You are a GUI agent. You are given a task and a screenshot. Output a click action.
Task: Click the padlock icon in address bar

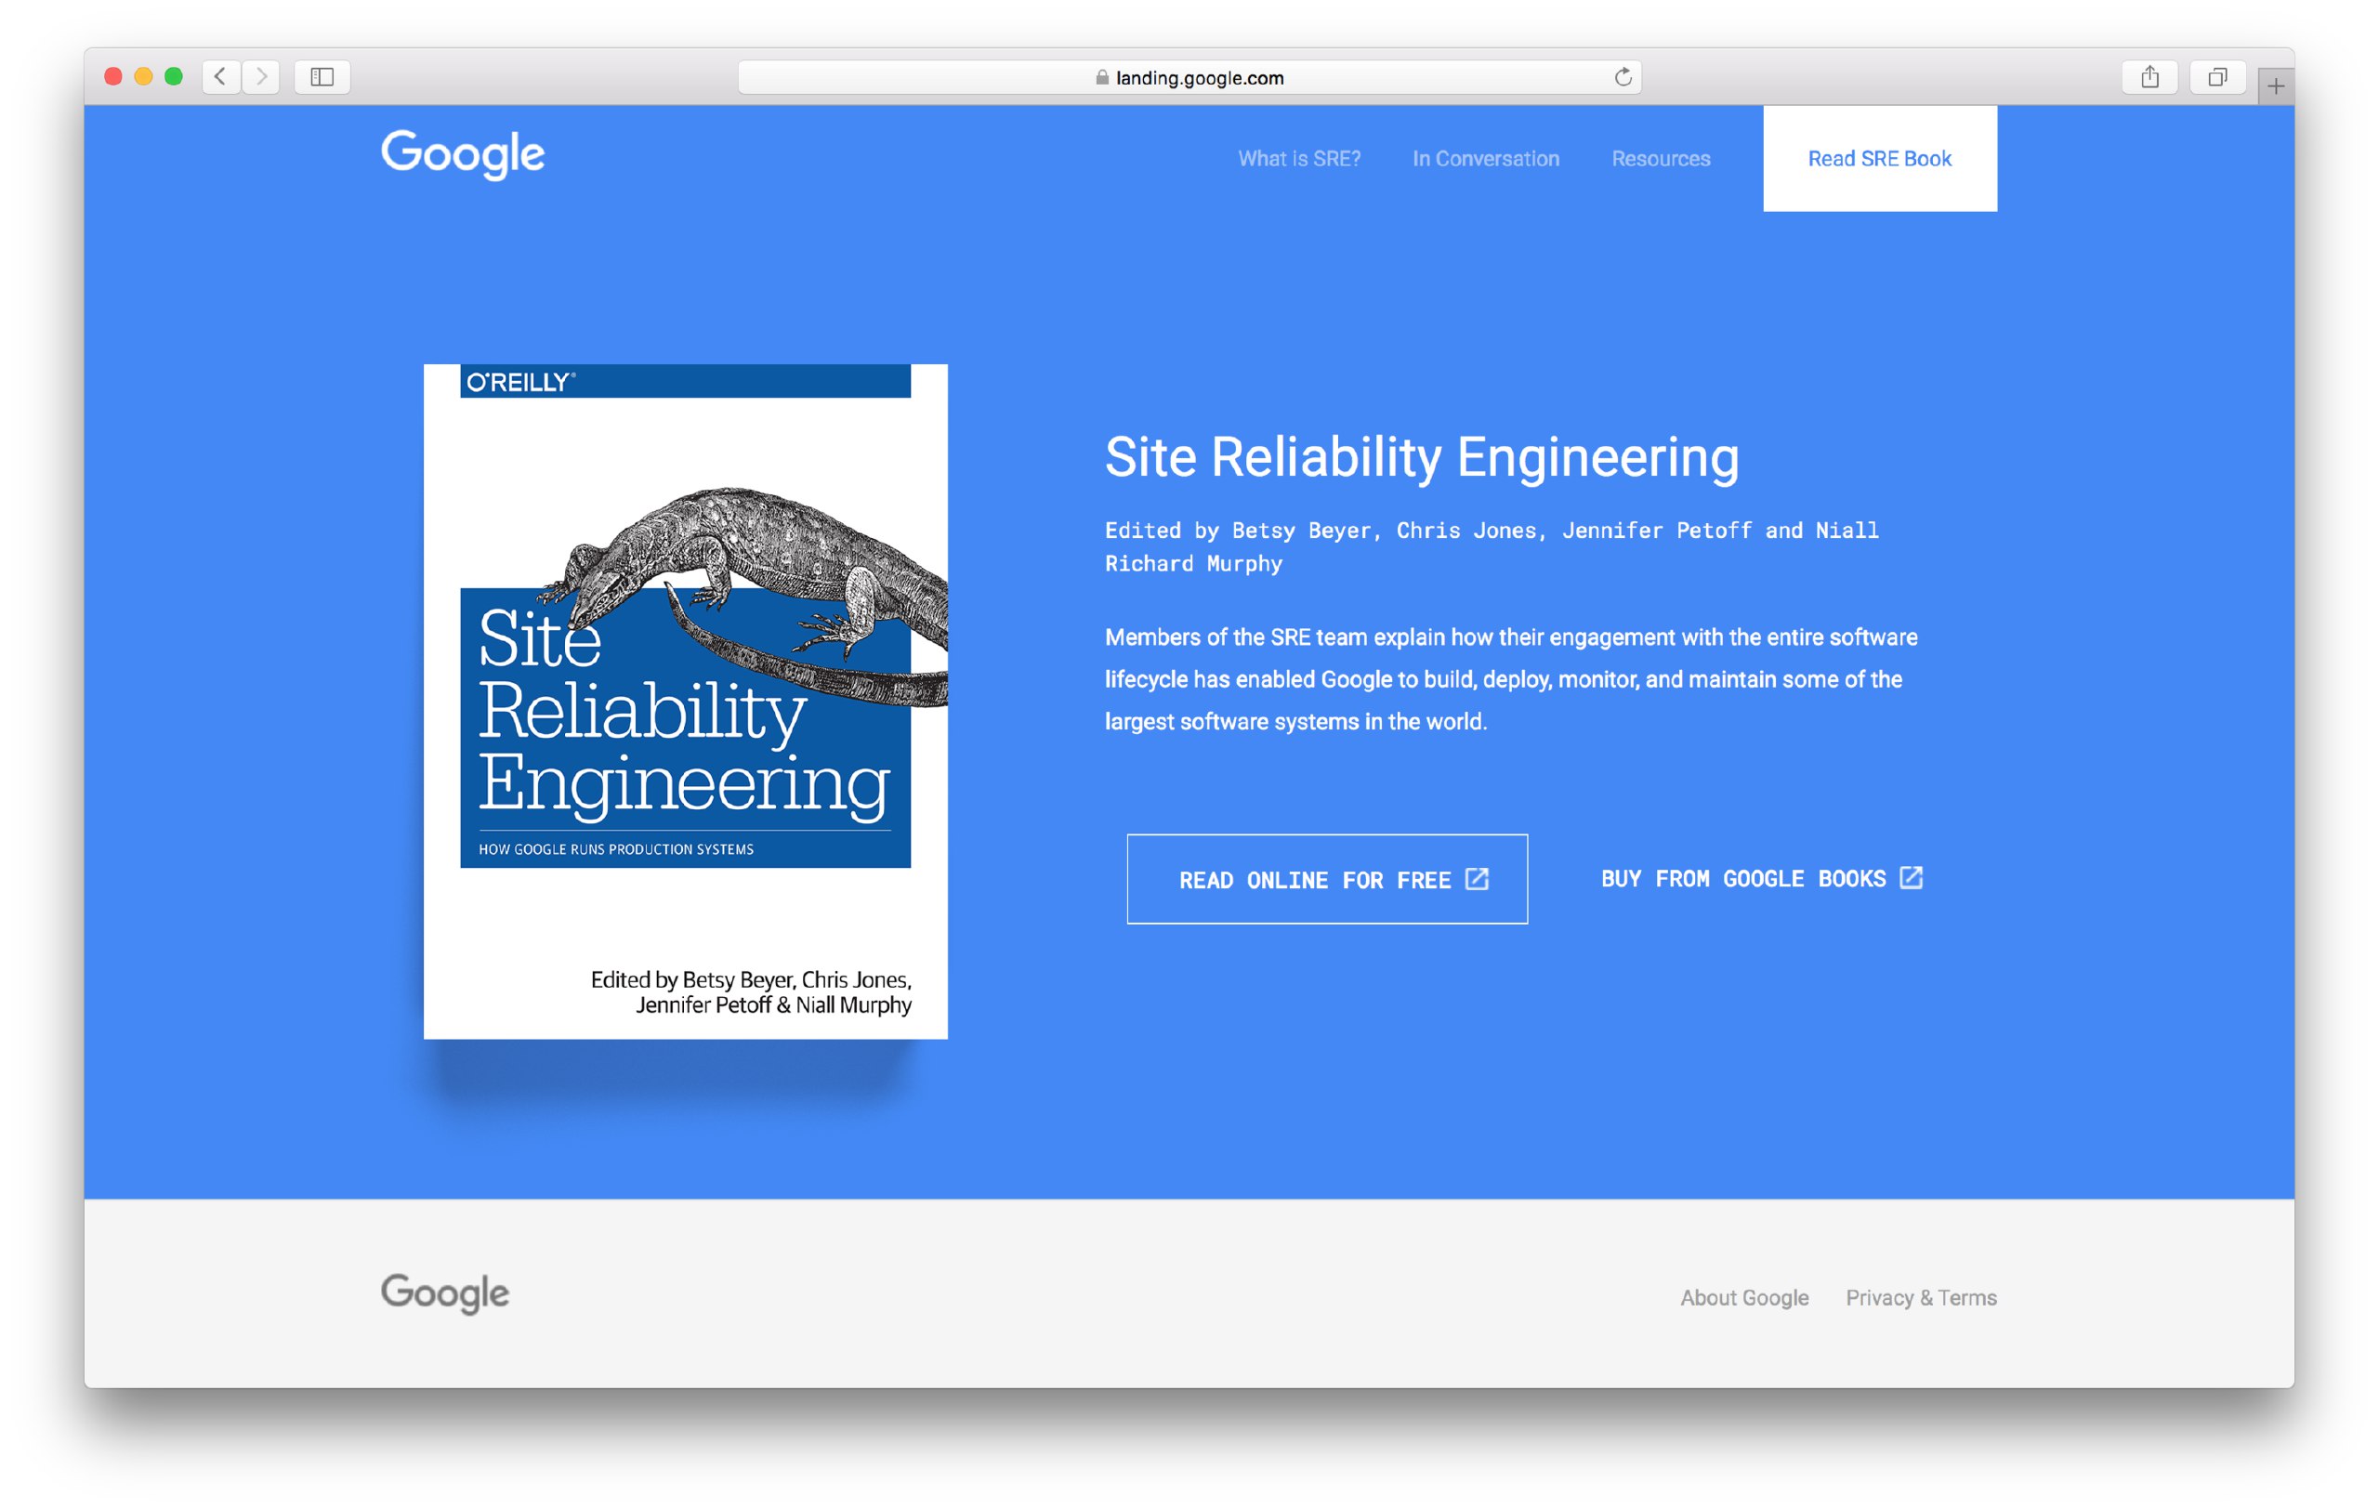[1101, 77]
